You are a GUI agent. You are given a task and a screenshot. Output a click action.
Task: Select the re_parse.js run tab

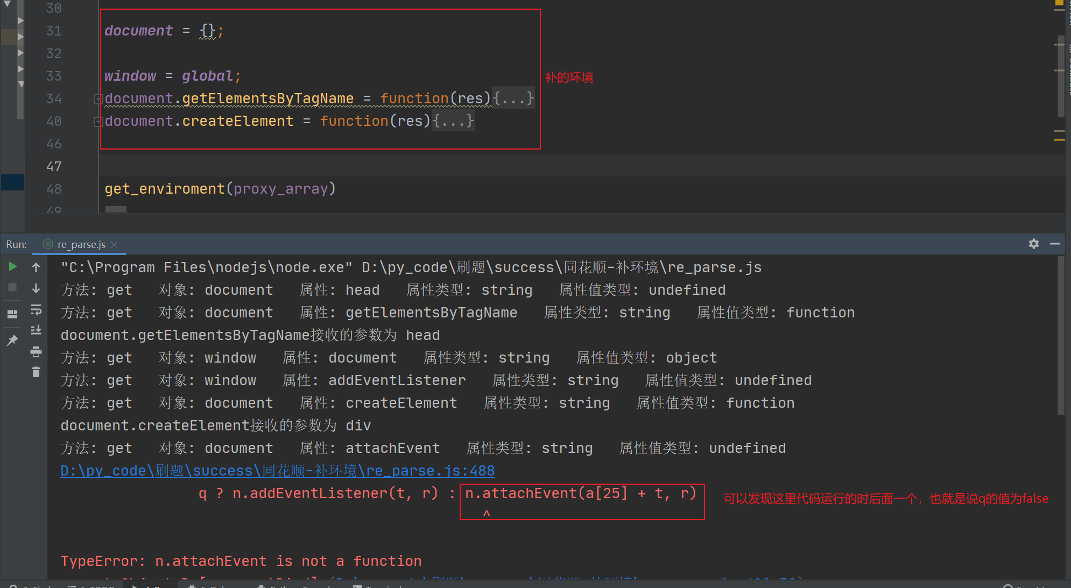pos(81,244)
